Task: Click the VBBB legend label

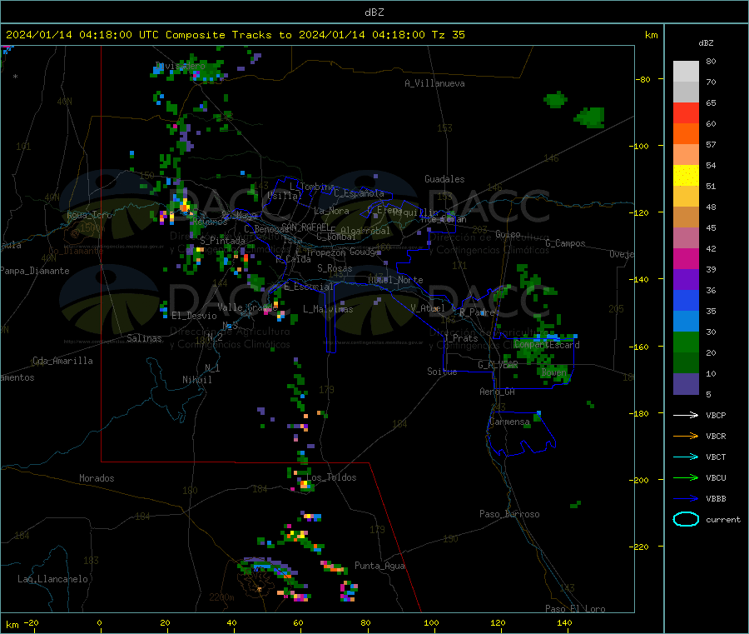Action: (x=716, y=498)
